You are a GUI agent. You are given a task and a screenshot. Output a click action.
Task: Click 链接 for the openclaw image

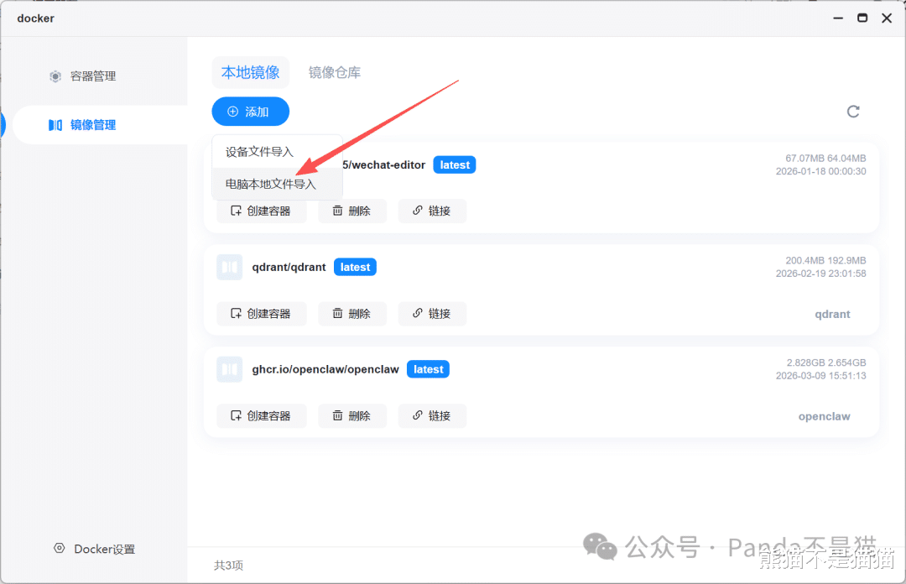point(432,415)
